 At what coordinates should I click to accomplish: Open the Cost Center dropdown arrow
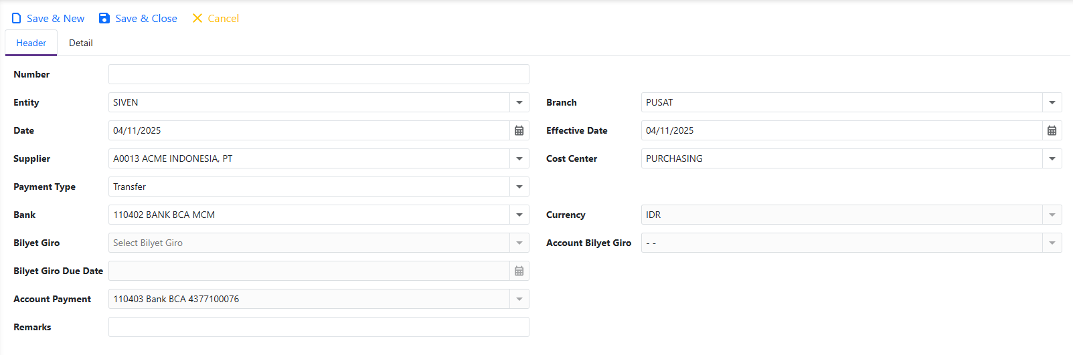pyautogui.click(x=1052, y=158)
